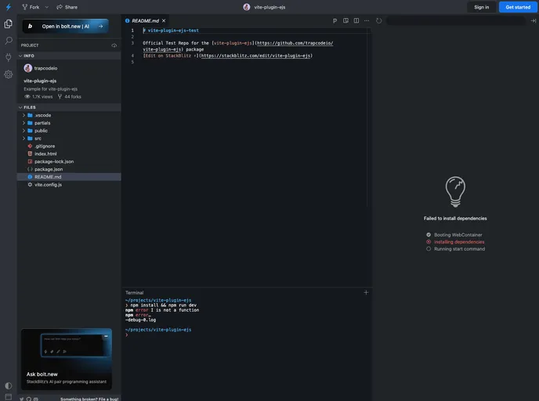Switch to the README.md editor tab
This screenshot has height=401, width=539.
[x=145, y=20]
